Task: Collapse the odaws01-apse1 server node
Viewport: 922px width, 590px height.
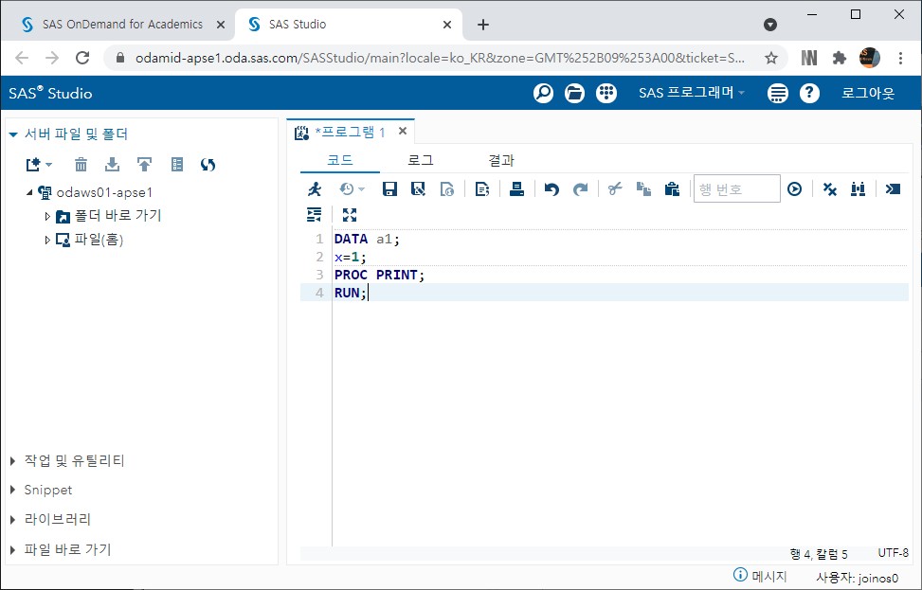Action: click(x=29, y=192)
